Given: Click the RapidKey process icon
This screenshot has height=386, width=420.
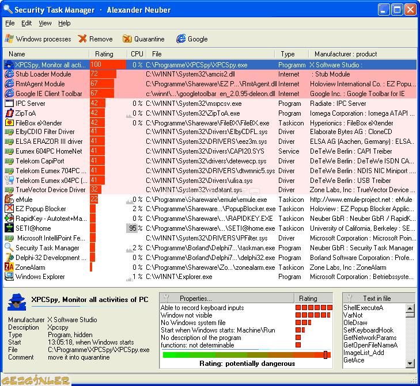Looking at the screenshot, I should coord(9,218).
